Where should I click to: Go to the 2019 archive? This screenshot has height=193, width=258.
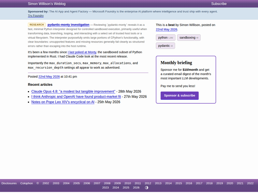220,183
